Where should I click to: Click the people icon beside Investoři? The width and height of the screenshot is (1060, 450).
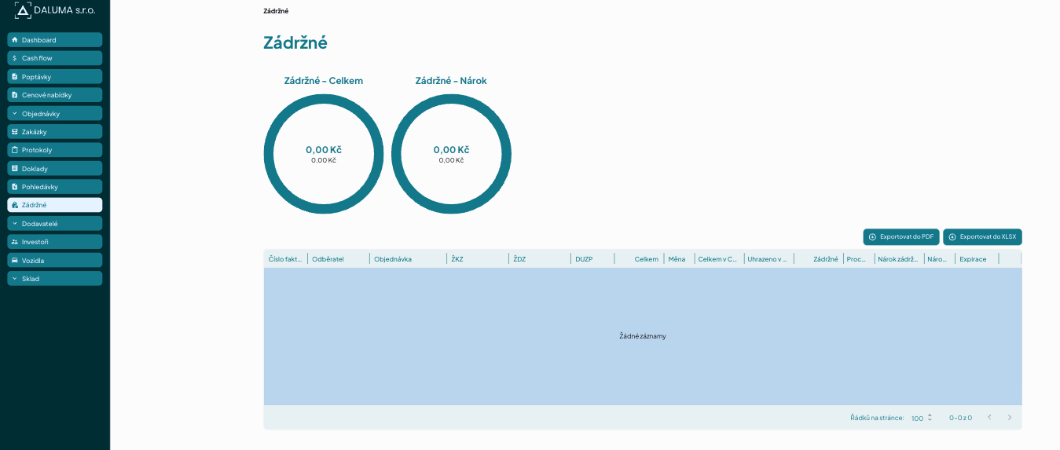(14, 242)
